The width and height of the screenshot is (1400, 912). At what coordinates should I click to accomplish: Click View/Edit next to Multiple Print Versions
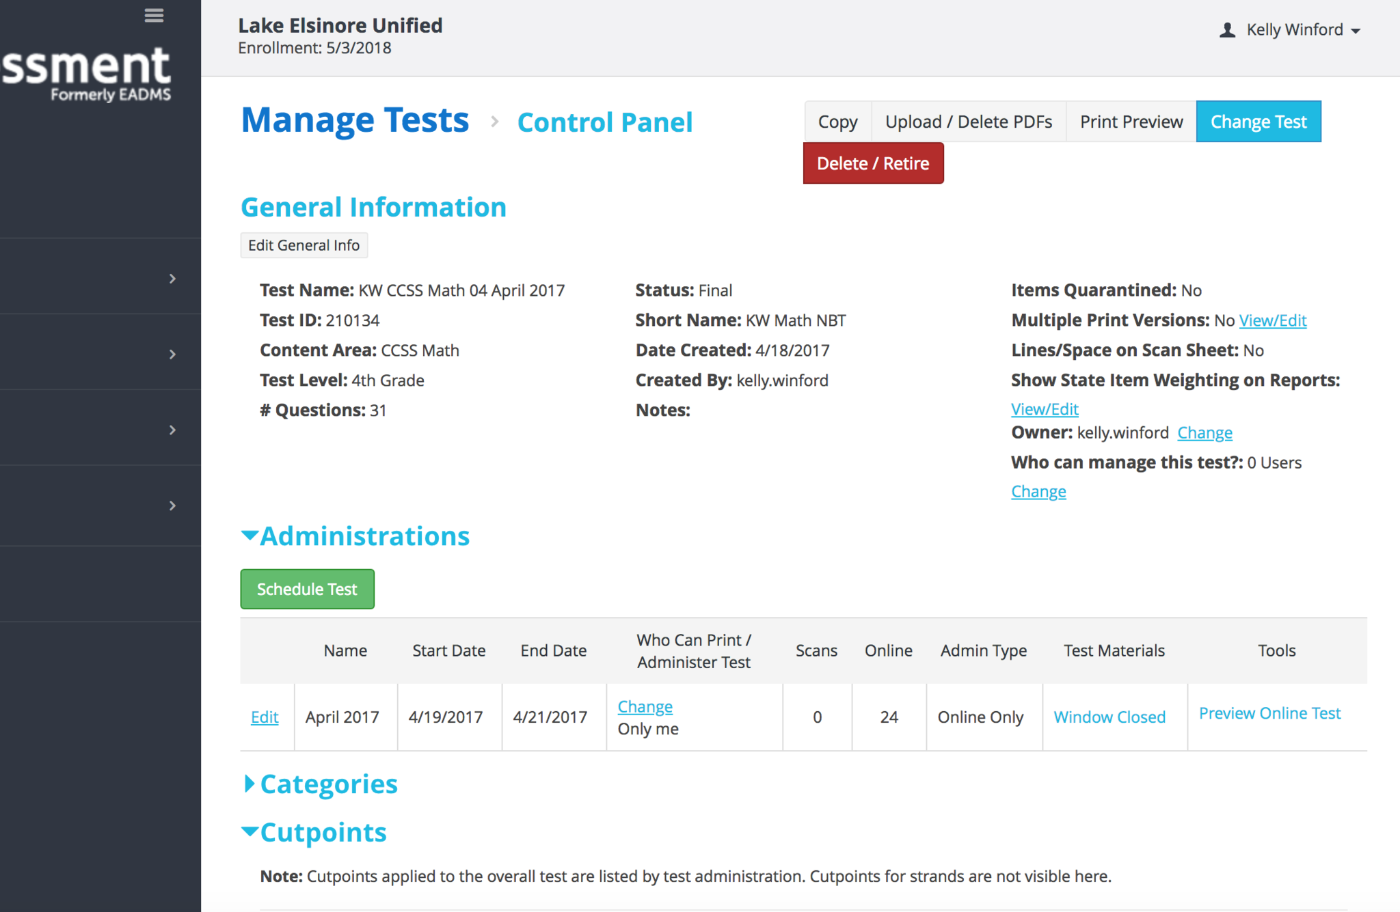tap(1272, 320)
